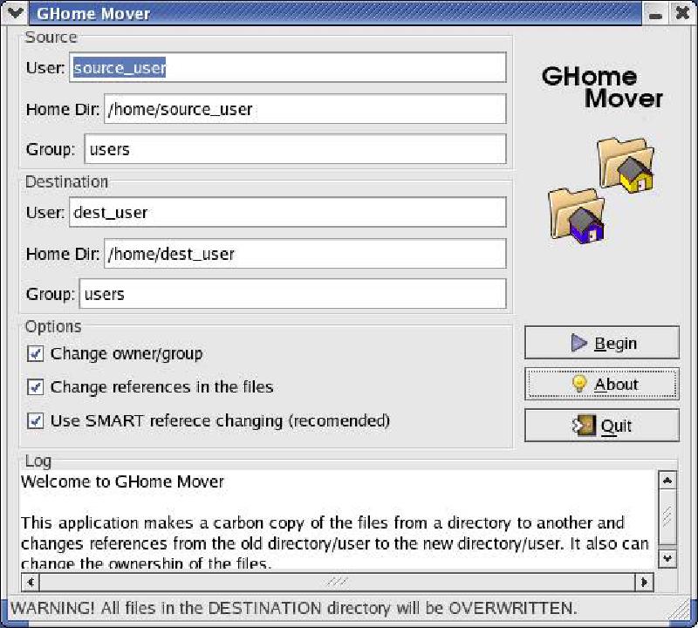This screenshot has height=628, width=698.
Task: Click the GHome Mover title bar text
Action: (x=93, y=13)
